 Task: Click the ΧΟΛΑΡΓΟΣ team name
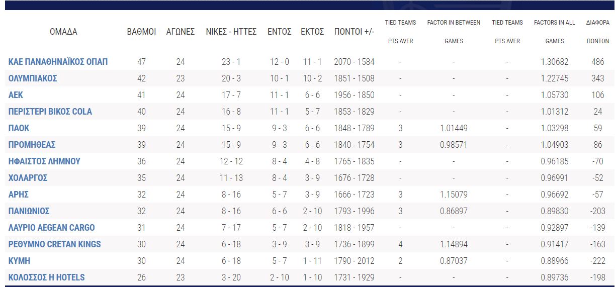click(28, 178)
